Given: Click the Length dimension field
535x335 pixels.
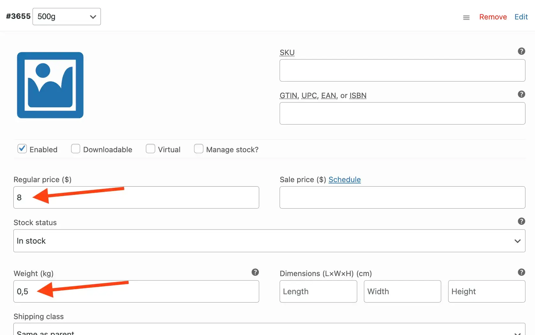Looking at the screenshot, I should click(x=318, y=291).
